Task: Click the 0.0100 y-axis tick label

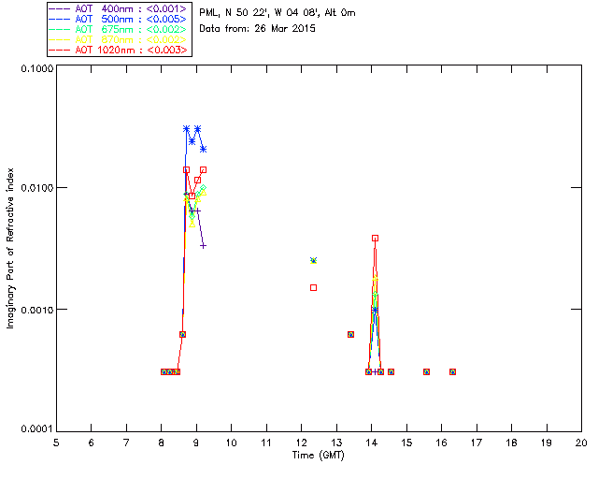Action: coord(36,188)
